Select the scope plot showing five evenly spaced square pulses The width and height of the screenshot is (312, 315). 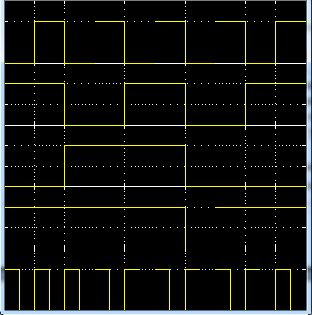pos(155,32)
